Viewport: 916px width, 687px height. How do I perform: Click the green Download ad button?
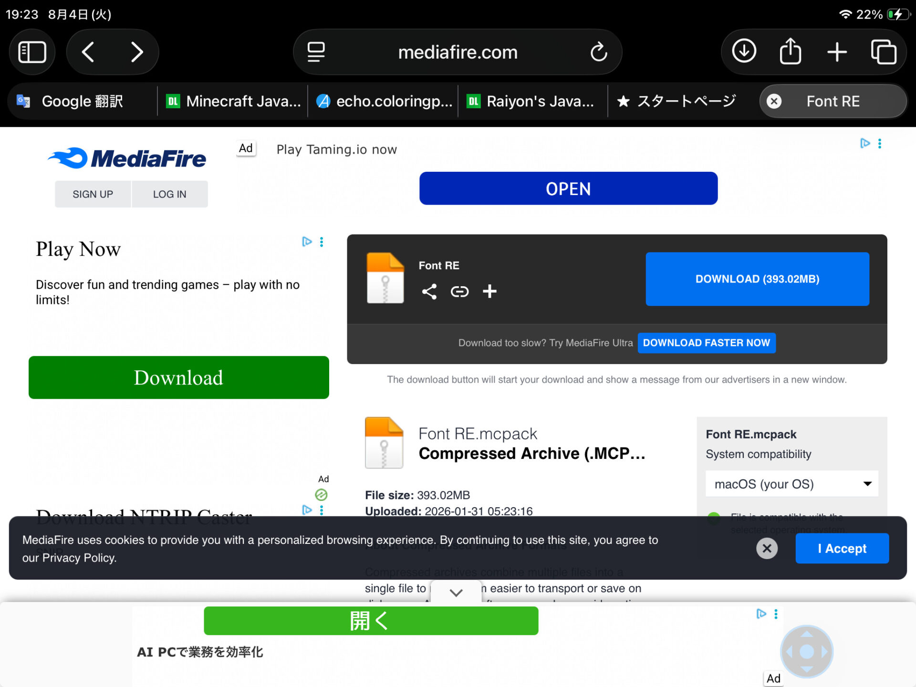tap(179, 377)
